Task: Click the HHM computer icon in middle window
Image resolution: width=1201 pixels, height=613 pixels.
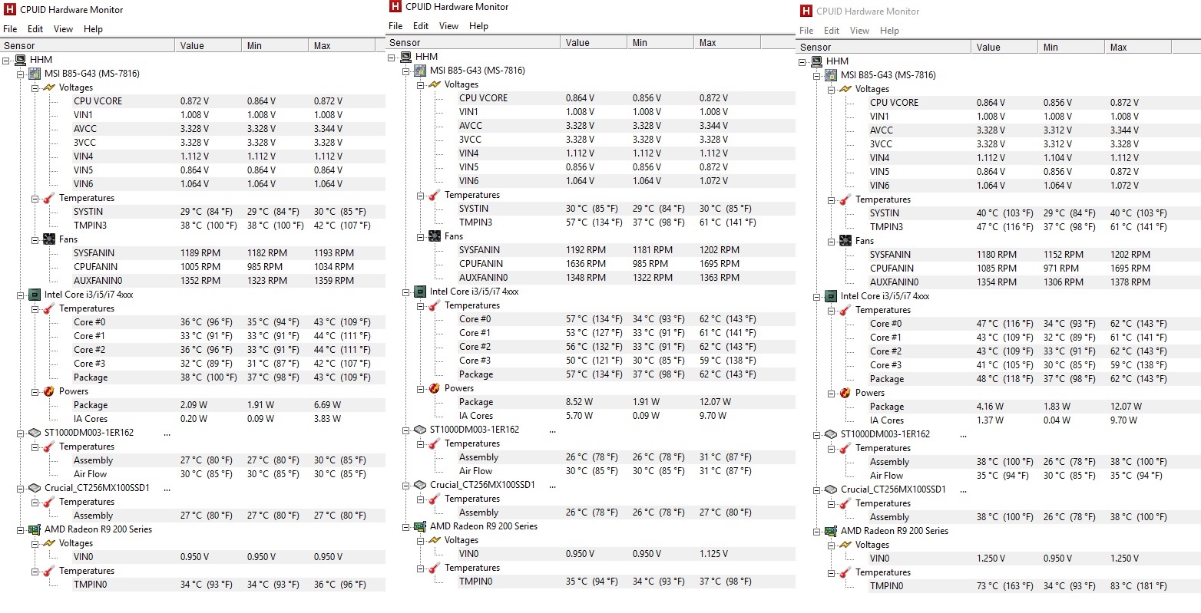Action: (x=406, y=57)
